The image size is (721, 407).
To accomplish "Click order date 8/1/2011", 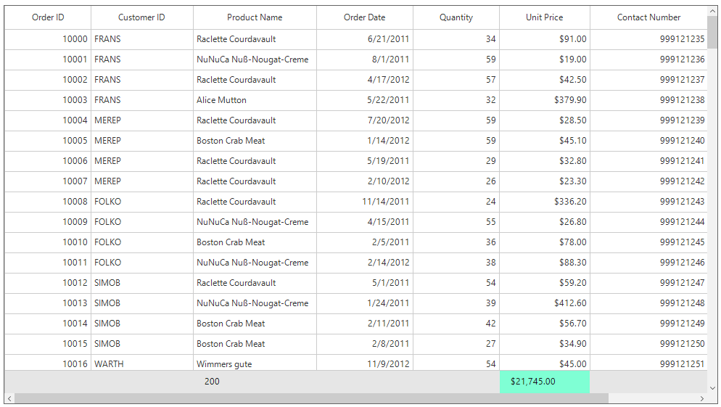I will click(365, 59).
